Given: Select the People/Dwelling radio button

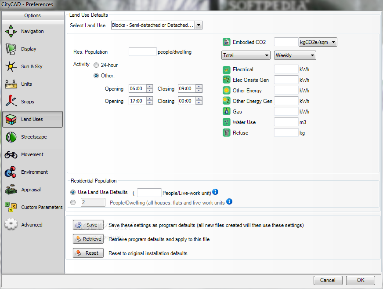Looking at the screenshot, I should pyautogui.click(x=73, y=202).
